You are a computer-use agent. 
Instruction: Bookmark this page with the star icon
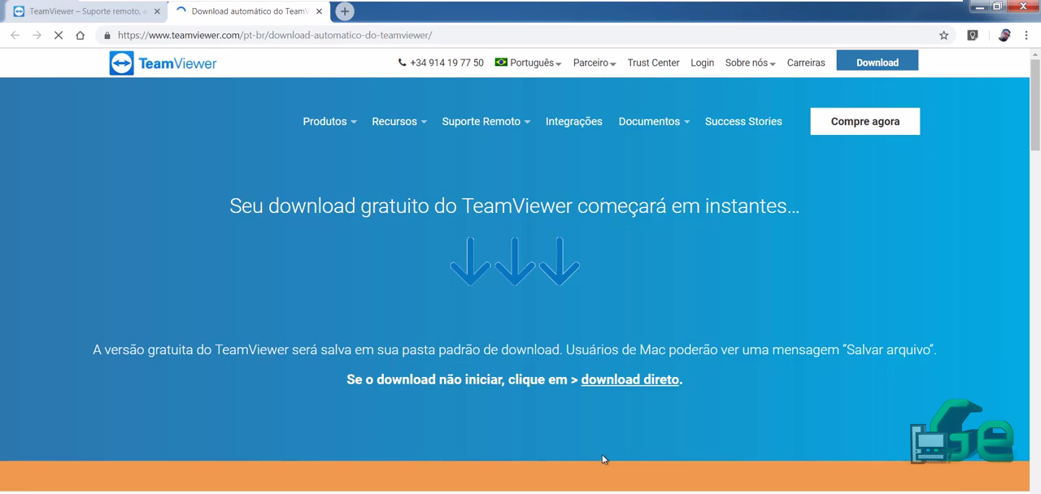(x=944, y=35)
